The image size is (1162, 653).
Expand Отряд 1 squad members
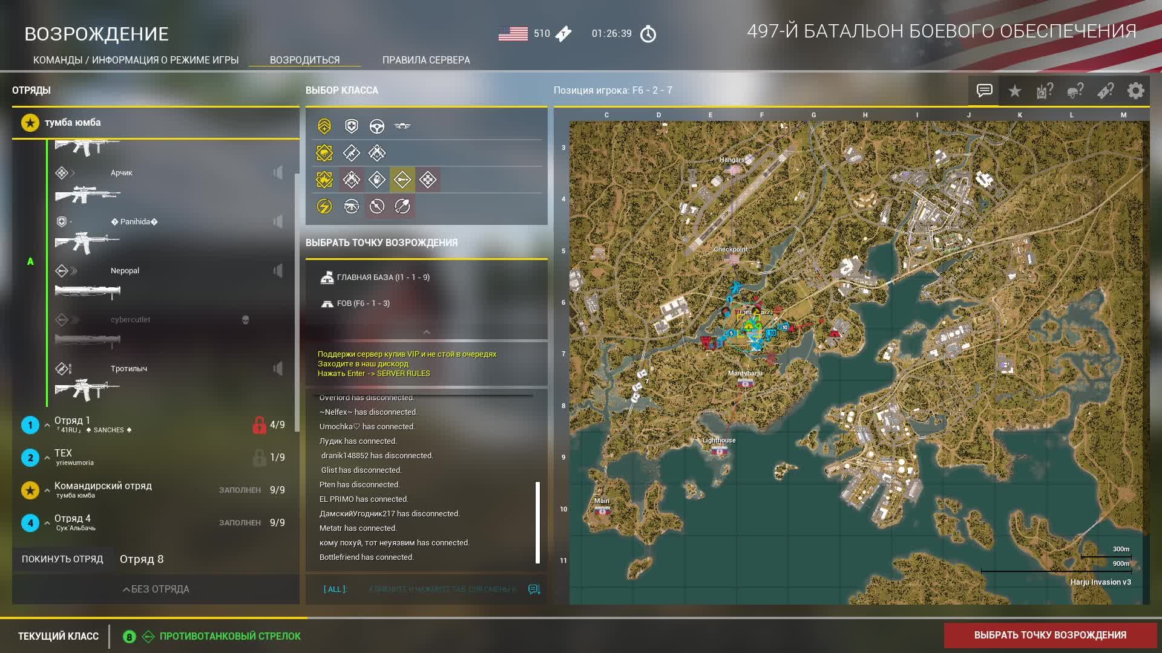coord(47,425)
